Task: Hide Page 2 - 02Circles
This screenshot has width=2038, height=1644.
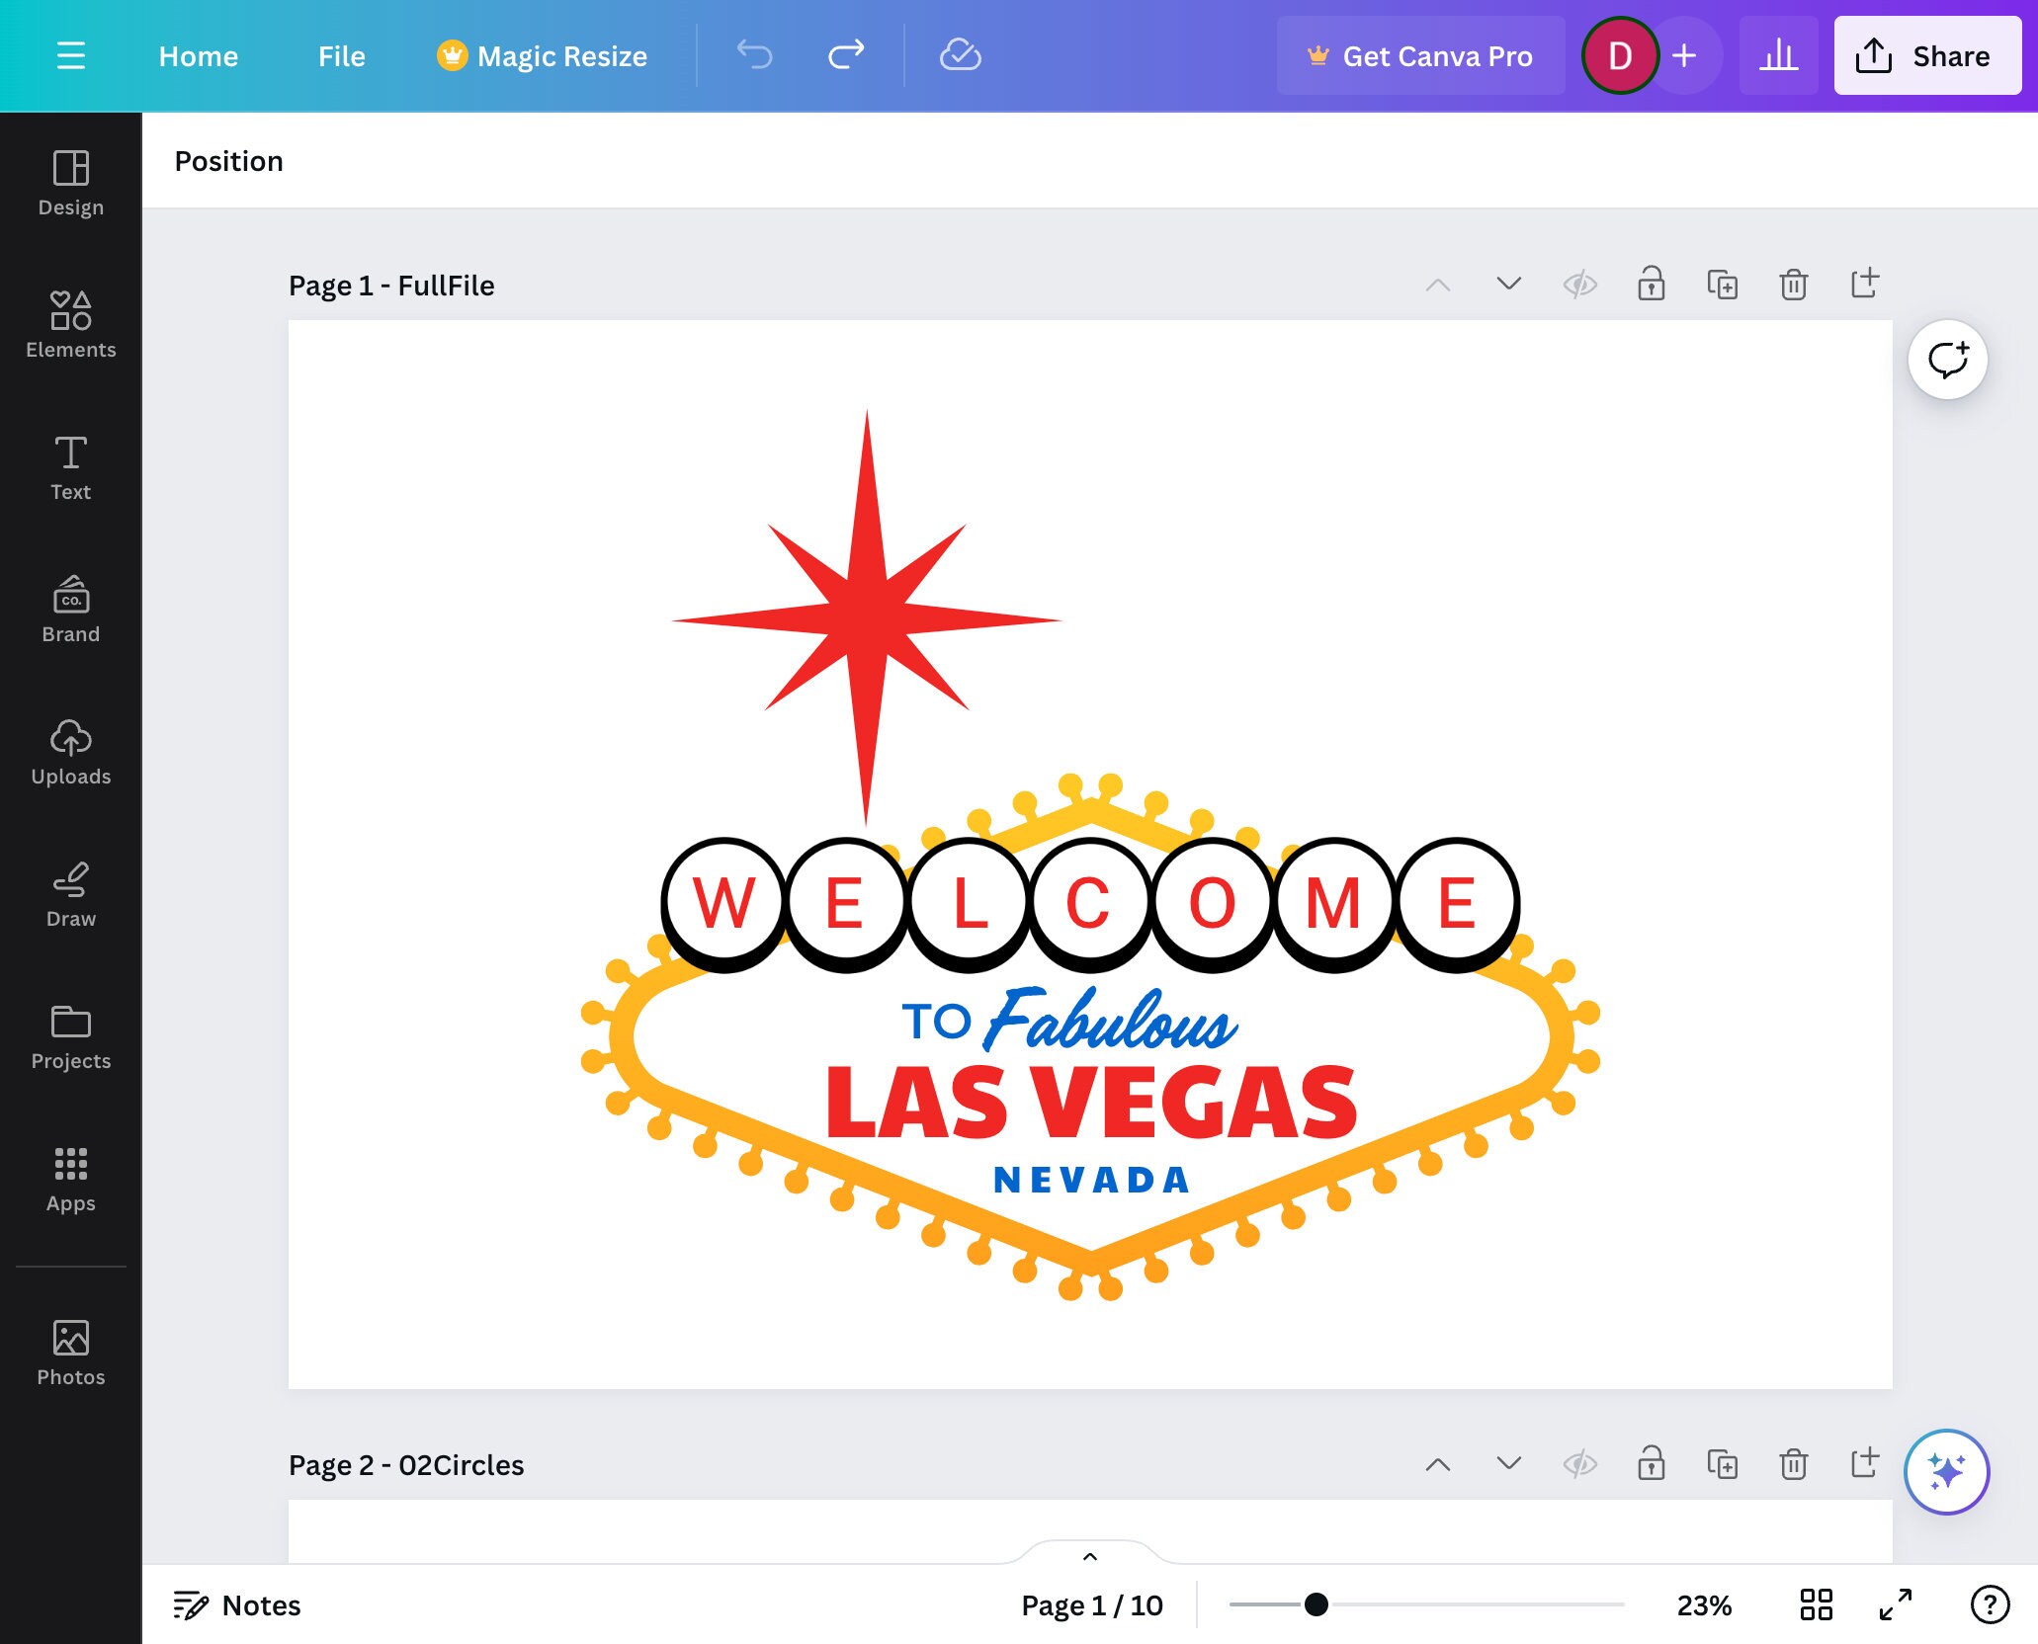Action: point(1578,1465)
